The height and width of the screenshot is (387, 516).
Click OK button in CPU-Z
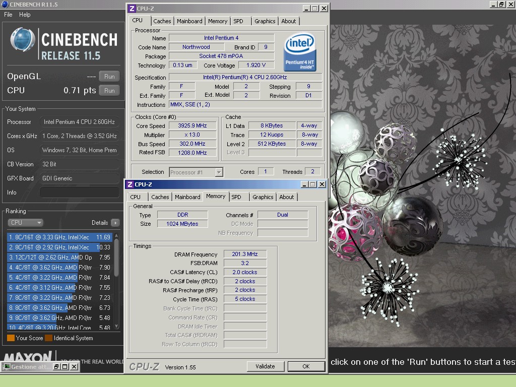tap(306, 366)
